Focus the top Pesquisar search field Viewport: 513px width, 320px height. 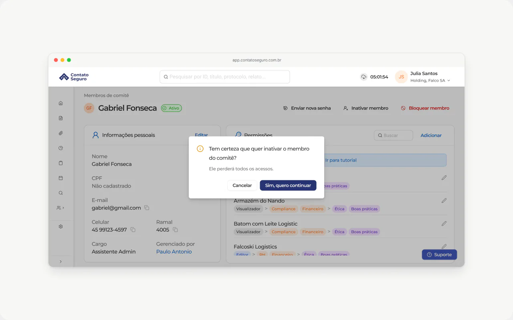225,77
